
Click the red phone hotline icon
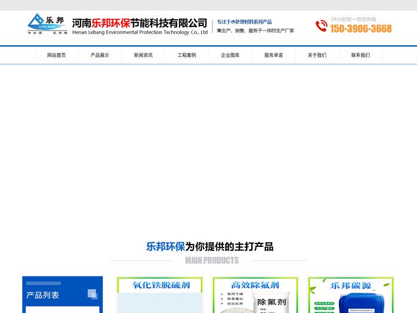coord(321,26)
